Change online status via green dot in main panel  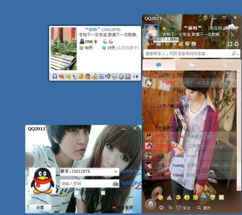(x=164, y=28)
